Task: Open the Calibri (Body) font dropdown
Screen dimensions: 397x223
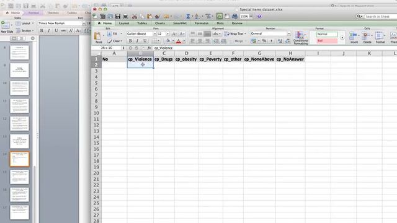Action: pos(154,33)
